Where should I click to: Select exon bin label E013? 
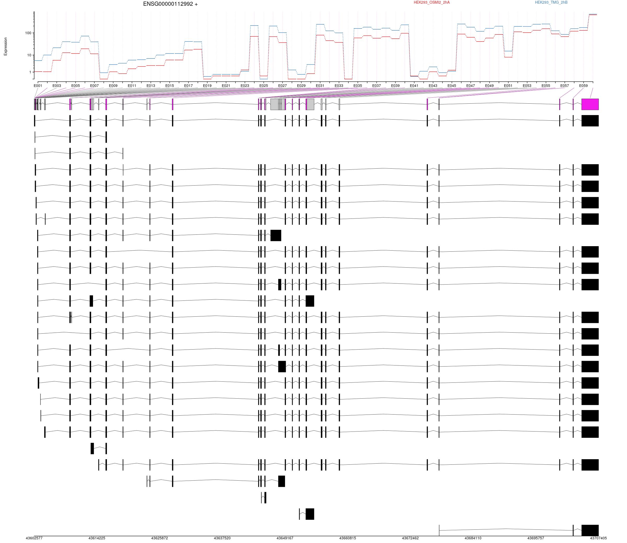coord(151,86)
